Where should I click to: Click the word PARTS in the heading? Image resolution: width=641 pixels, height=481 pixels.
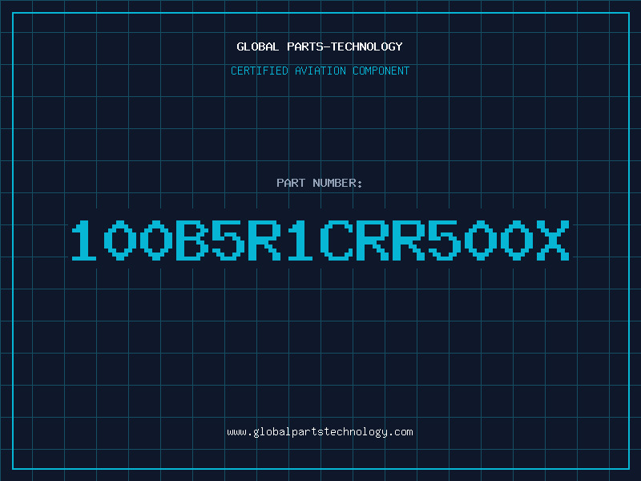click(x=305, y=46)
